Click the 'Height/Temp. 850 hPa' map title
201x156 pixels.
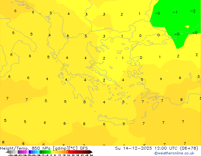pos(25,148)
